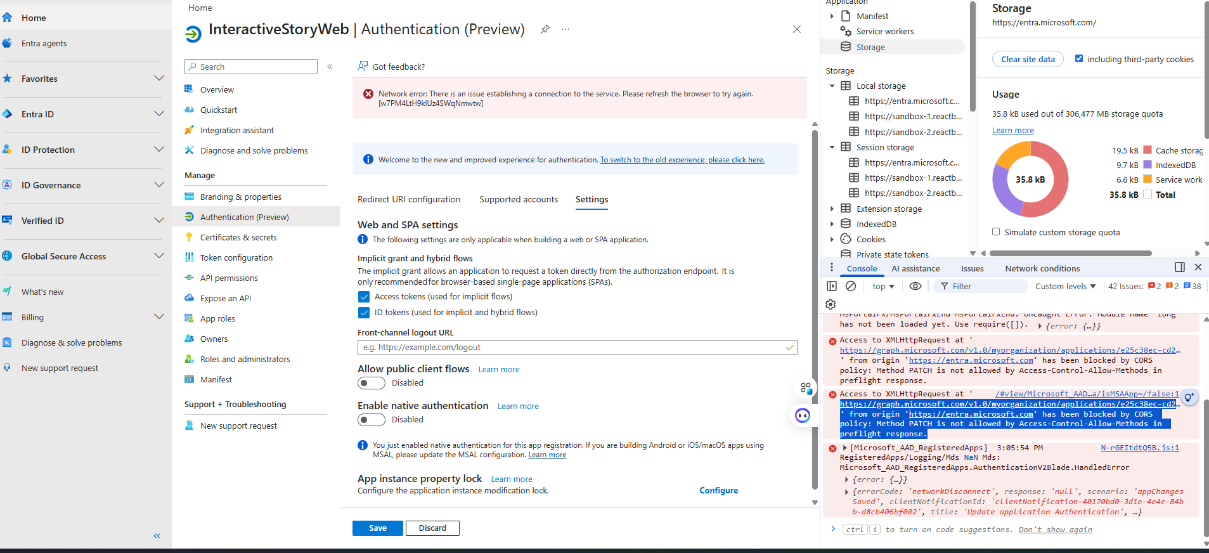The width and height of the screenshot is (1209, 553).
Task: Switch to the Supported accounts tab
Action: click(x=519, y=199)
